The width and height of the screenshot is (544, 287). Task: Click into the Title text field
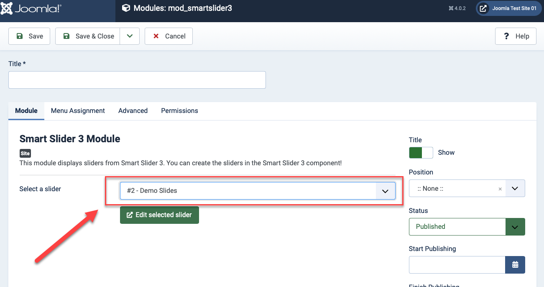pyautogui.click(x=137, y=80)
